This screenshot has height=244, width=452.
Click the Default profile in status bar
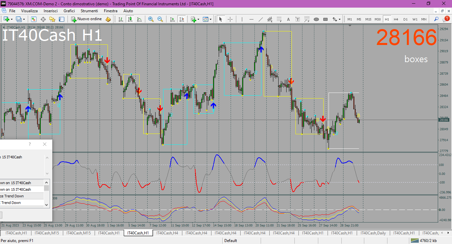tap(231, 241)
